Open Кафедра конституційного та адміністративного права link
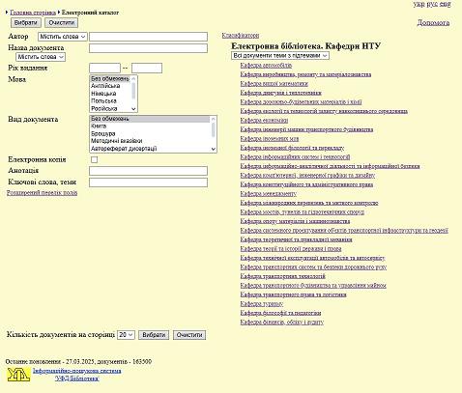The height and width of the screenshot is (393, 462). pyautogui.click(x=306, y=184)
